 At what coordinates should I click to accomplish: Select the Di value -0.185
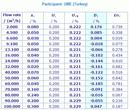(96, 84)
